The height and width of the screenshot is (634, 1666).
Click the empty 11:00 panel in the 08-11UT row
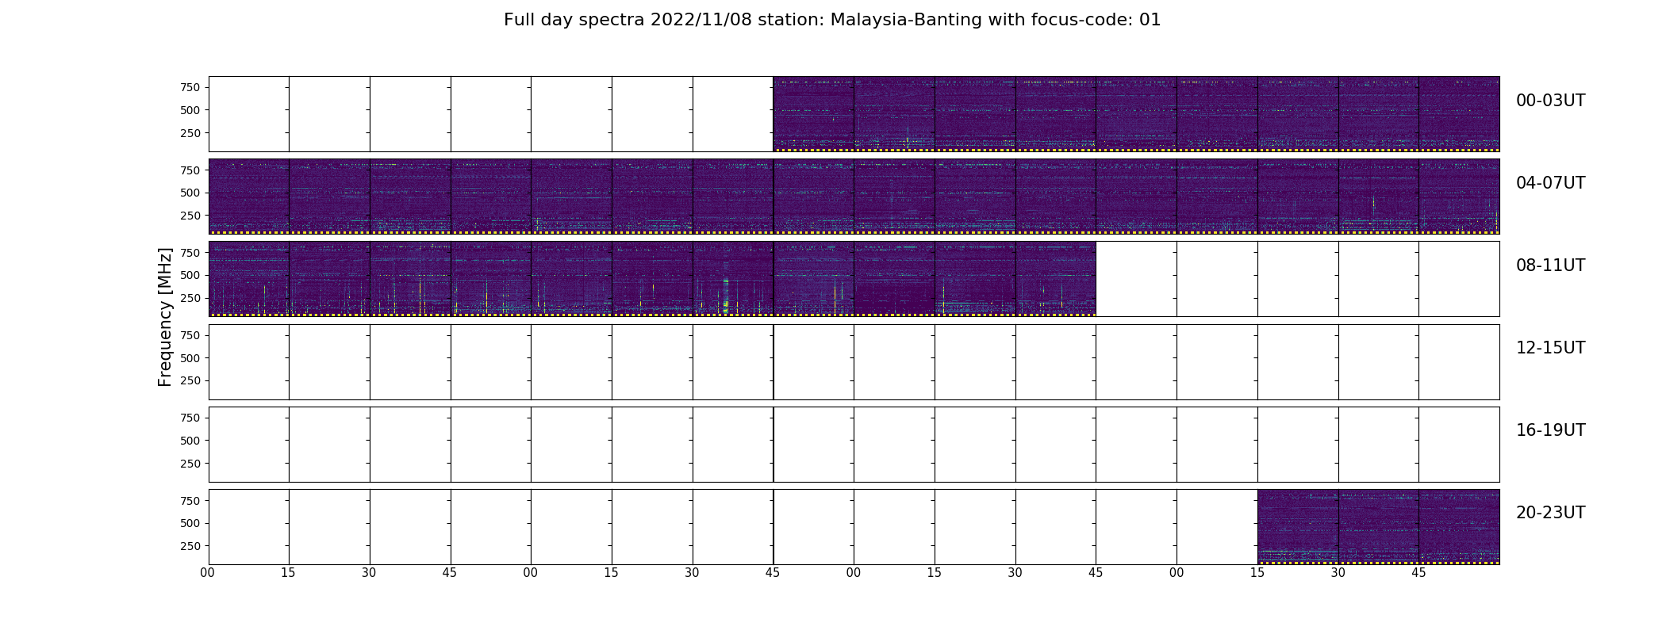[x=1217, y=279]
